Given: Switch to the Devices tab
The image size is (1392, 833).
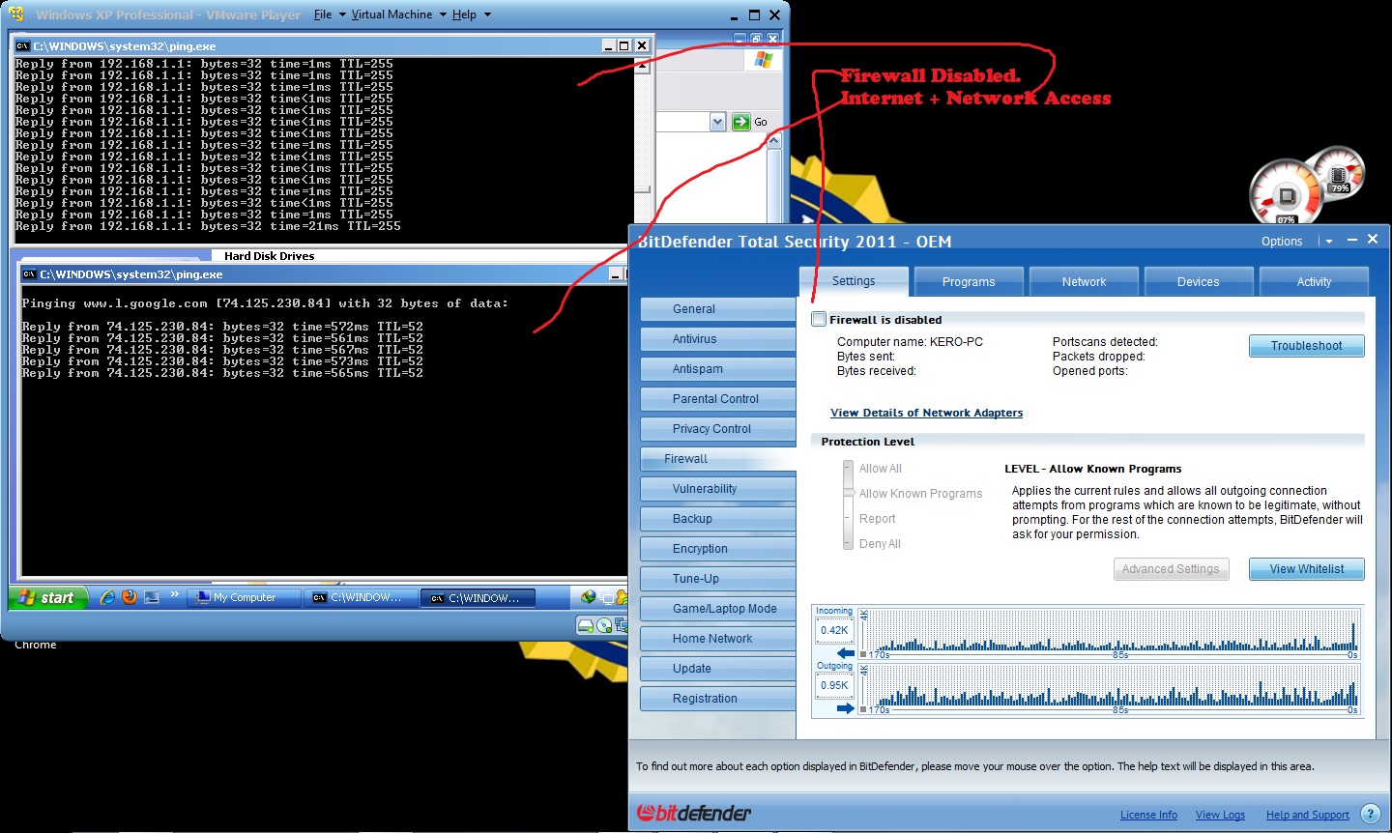Looking at the screenshot, I should click(1199, 282).
